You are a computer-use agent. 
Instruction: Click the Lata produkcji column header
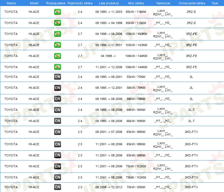109,3
